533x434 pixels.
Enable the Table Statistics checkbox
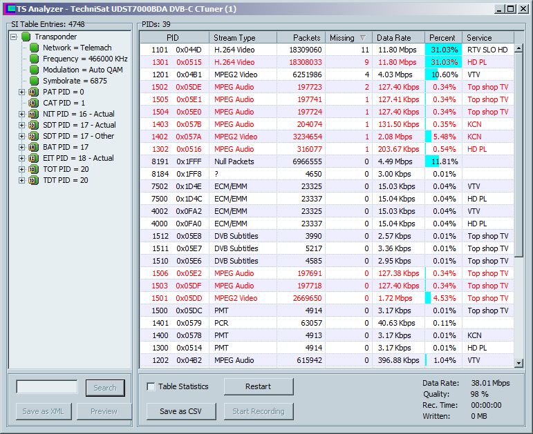[x=151, y=386]
